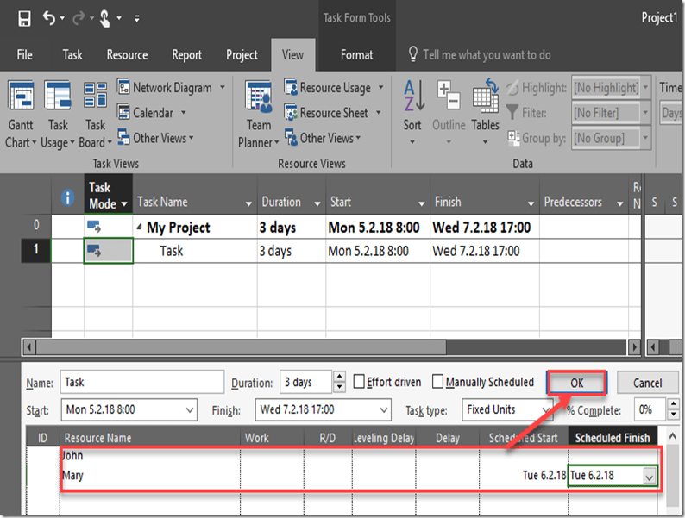Open the Scheduled Finish date dropdown for Mary
Image resolution: width=685 pixels, height=518 pixels.
tap(650, 476)
